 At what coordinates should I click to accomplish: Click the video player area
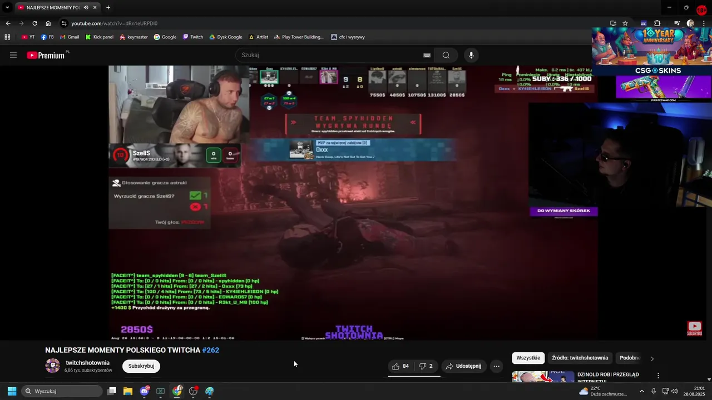pyautogui.click(x=353, y=203)
